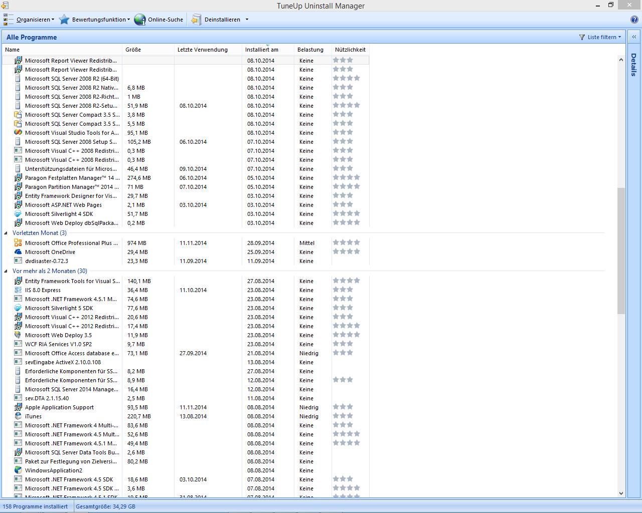Select the Microsoft SQL Server Data Tools icon
Image resolution: width=642 pixels, height=513 pixels.
coord(18,452)
